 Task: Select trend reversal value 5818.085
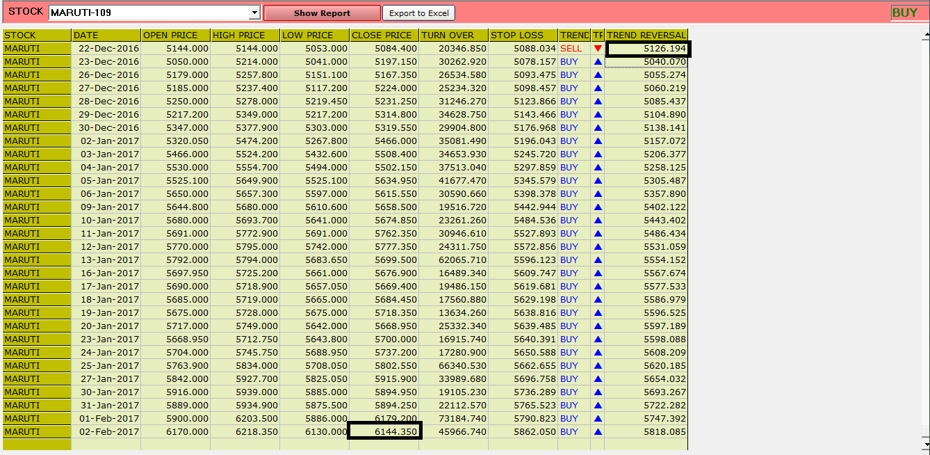(x=646, y=432)
